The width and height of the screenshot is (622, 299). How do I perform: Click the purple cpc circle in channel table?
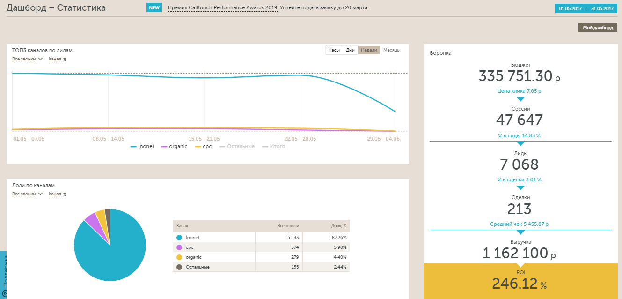click(179, 247)
